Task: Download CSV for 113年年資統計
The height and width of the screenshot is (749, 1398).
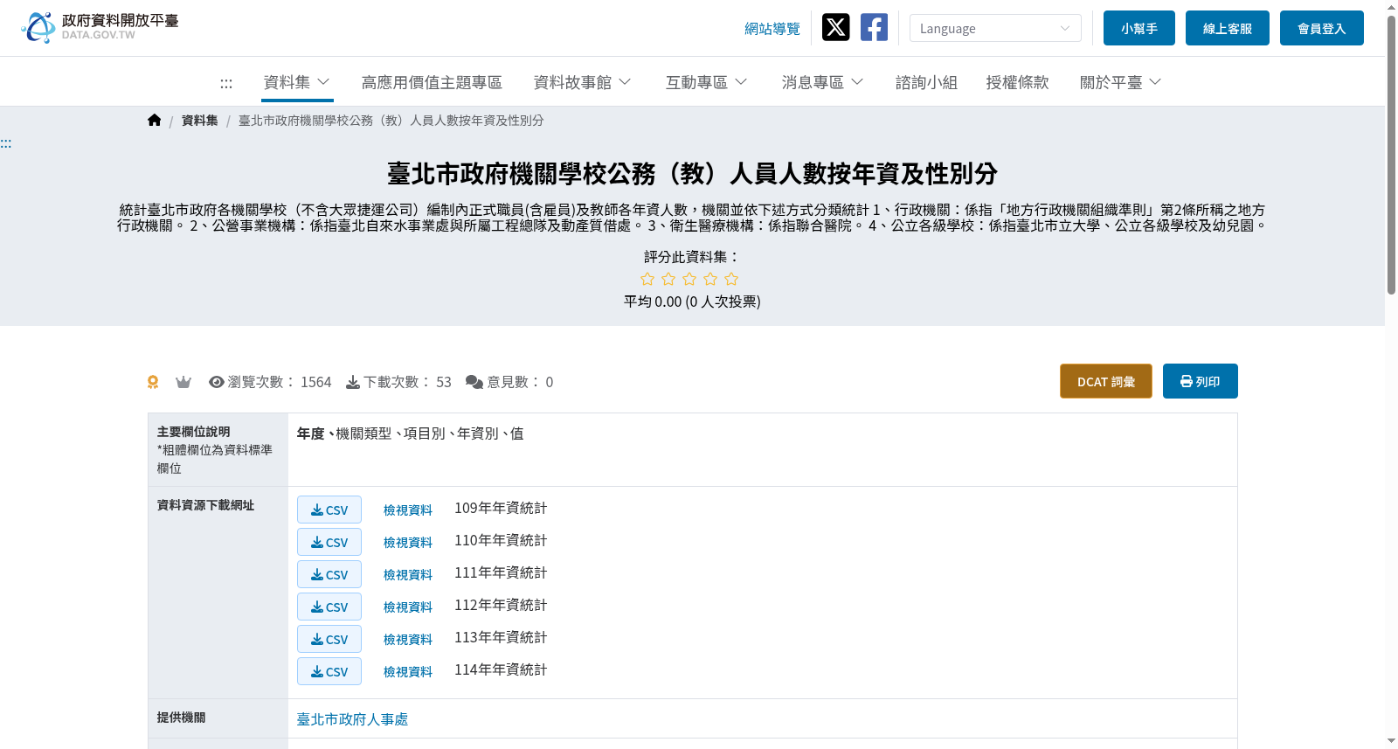Action: [329, 639]
